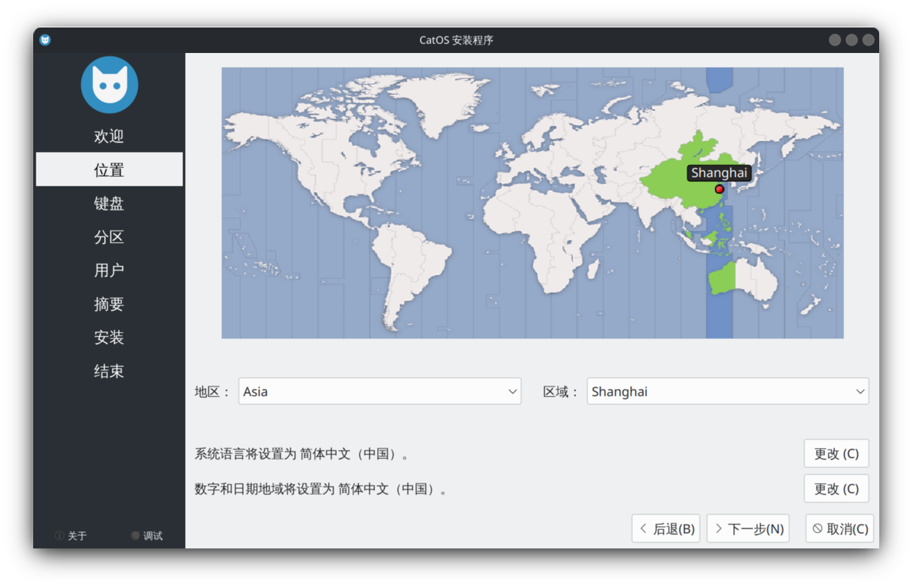Click Africa on the timezone map

click(x=542, y=239)
